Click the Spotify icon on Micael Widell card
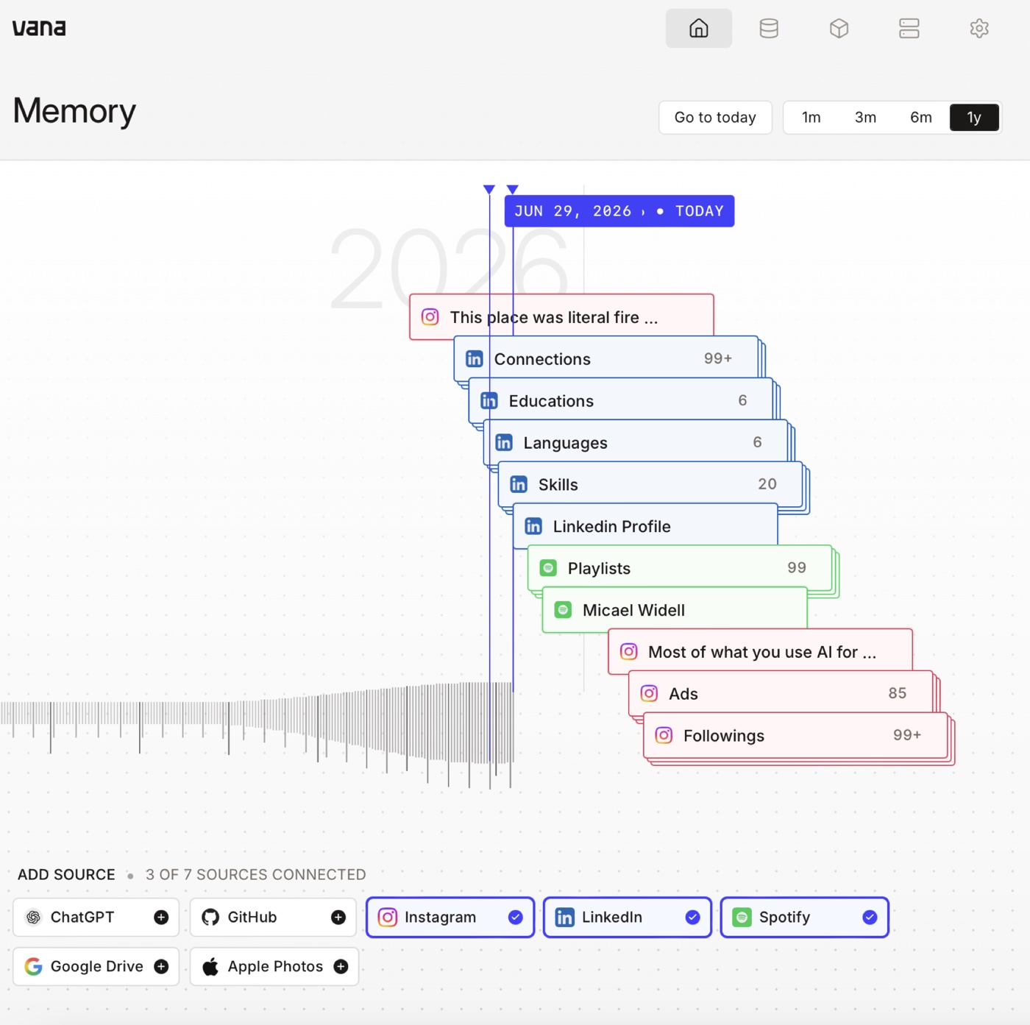 (x=563, y=609)
